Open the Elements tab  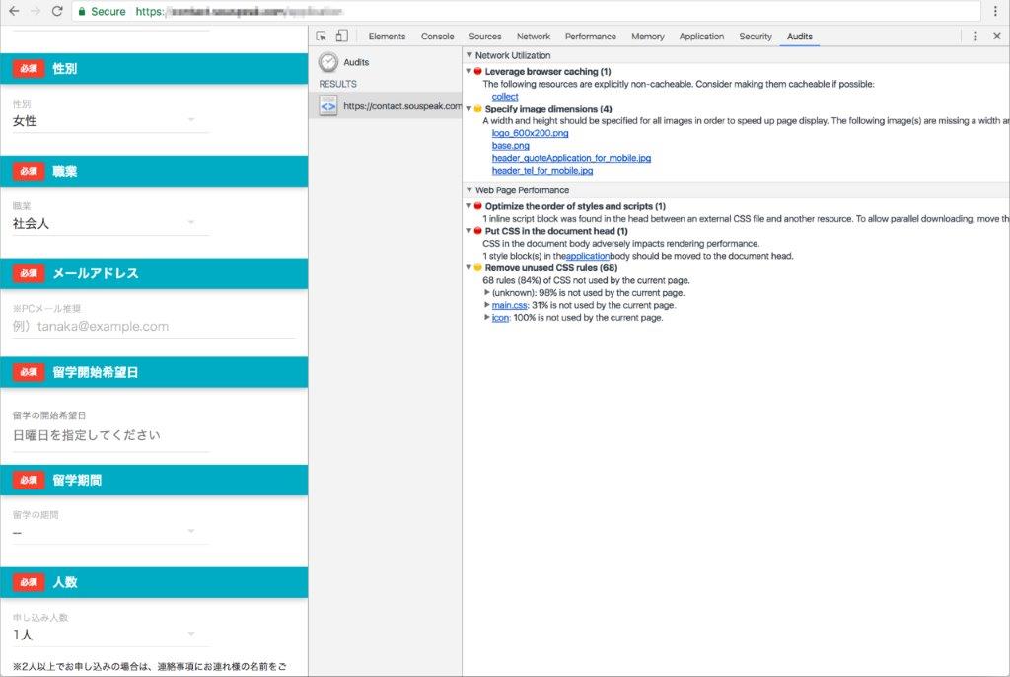point(387,37)
